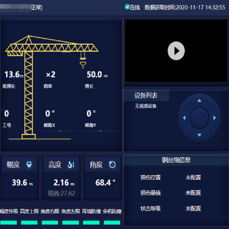Click the 塔高:27.62 text
This screenshot has width=229, height=229.
(61, 193)
